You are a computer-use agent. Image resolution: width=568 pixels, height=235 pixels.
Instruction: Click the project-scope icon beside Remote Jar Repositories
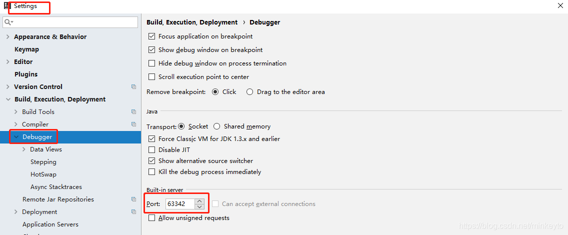(x=133, y=199)
